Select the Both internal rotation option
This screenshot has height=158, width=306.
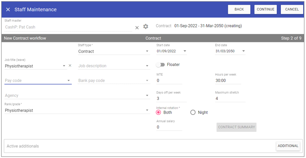click(x=158, y=112)
